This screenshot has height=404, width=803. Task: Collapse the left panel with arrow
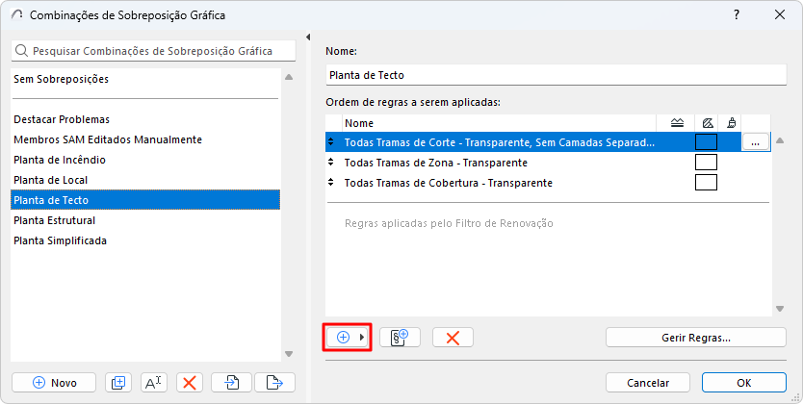(308, 38)
